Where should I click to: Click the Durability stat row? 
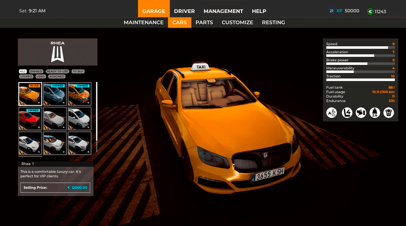(360, 96)
